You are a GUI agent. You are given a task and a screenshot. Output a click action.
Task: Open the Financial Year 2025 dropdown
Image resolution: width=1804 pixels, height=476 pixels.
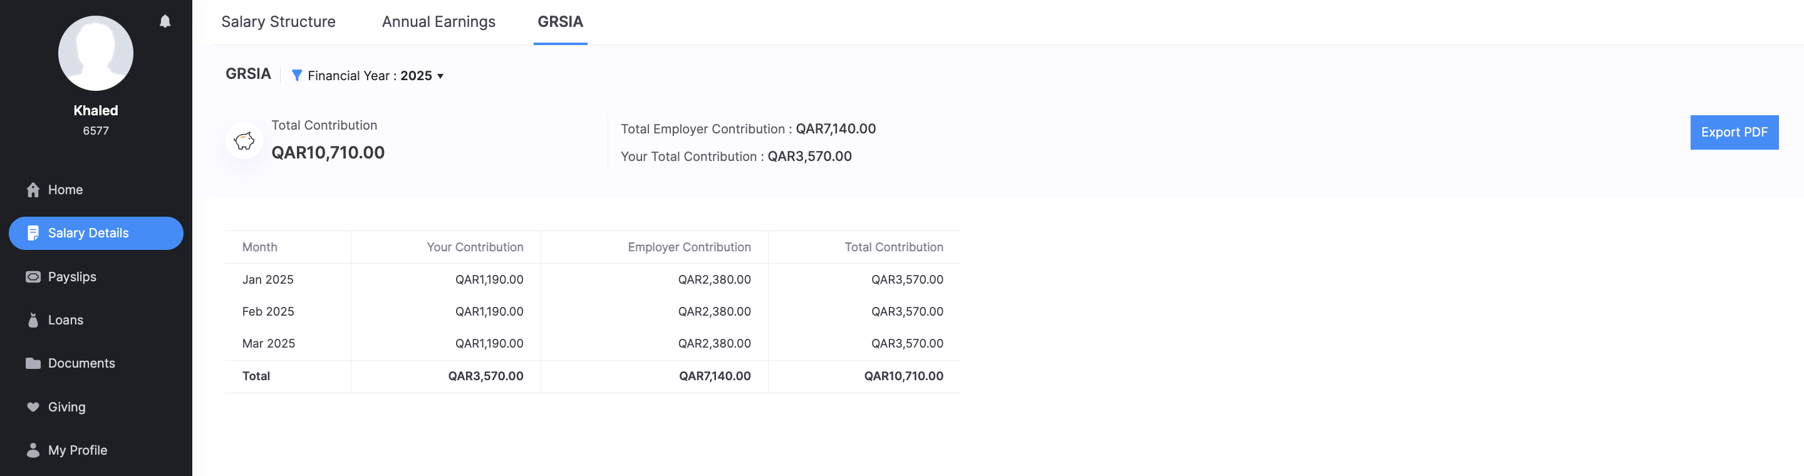(370, 76)
